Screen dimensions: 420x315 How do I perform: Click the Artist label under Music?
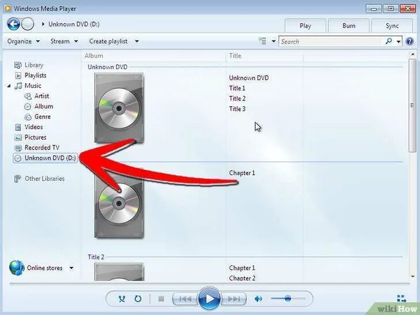coord(42,96)
